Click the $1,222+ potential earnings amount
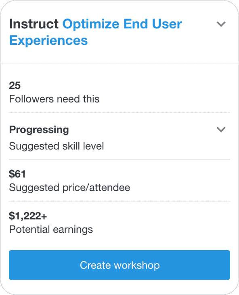Viewport: 239px width, 295px height. pyautogui.click(x=28, y=216)
